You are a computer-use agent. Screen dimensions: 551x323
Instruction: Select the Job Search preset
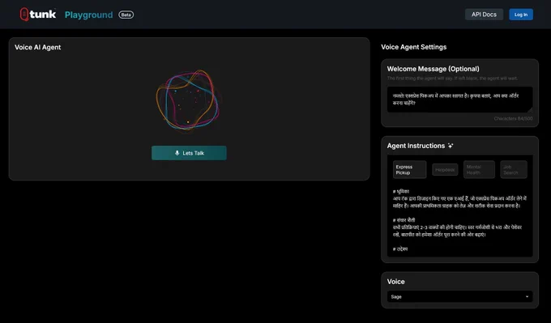pos(514,169)
